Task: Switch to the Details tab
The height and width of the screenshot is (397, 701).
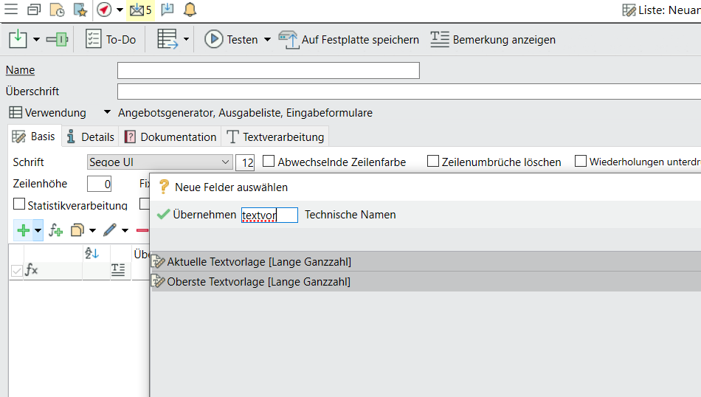Action: click(90, 137)
